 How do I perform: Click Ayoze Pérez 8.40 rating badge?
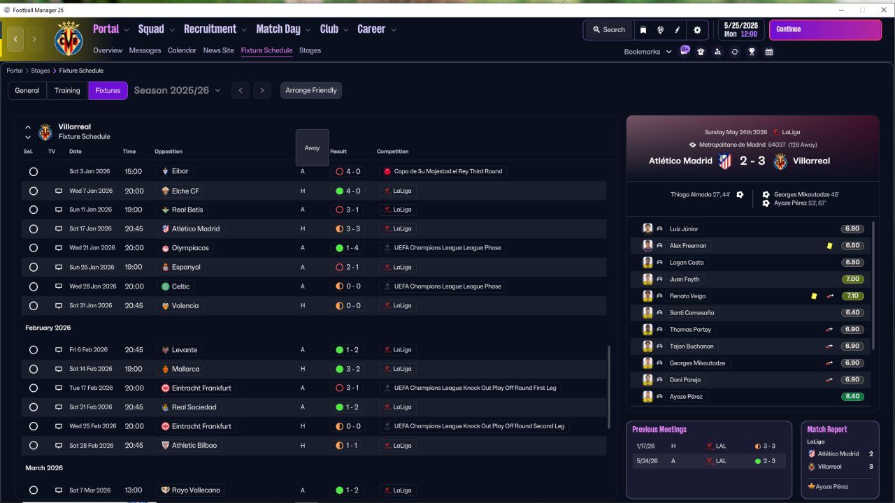click(853, 397)
